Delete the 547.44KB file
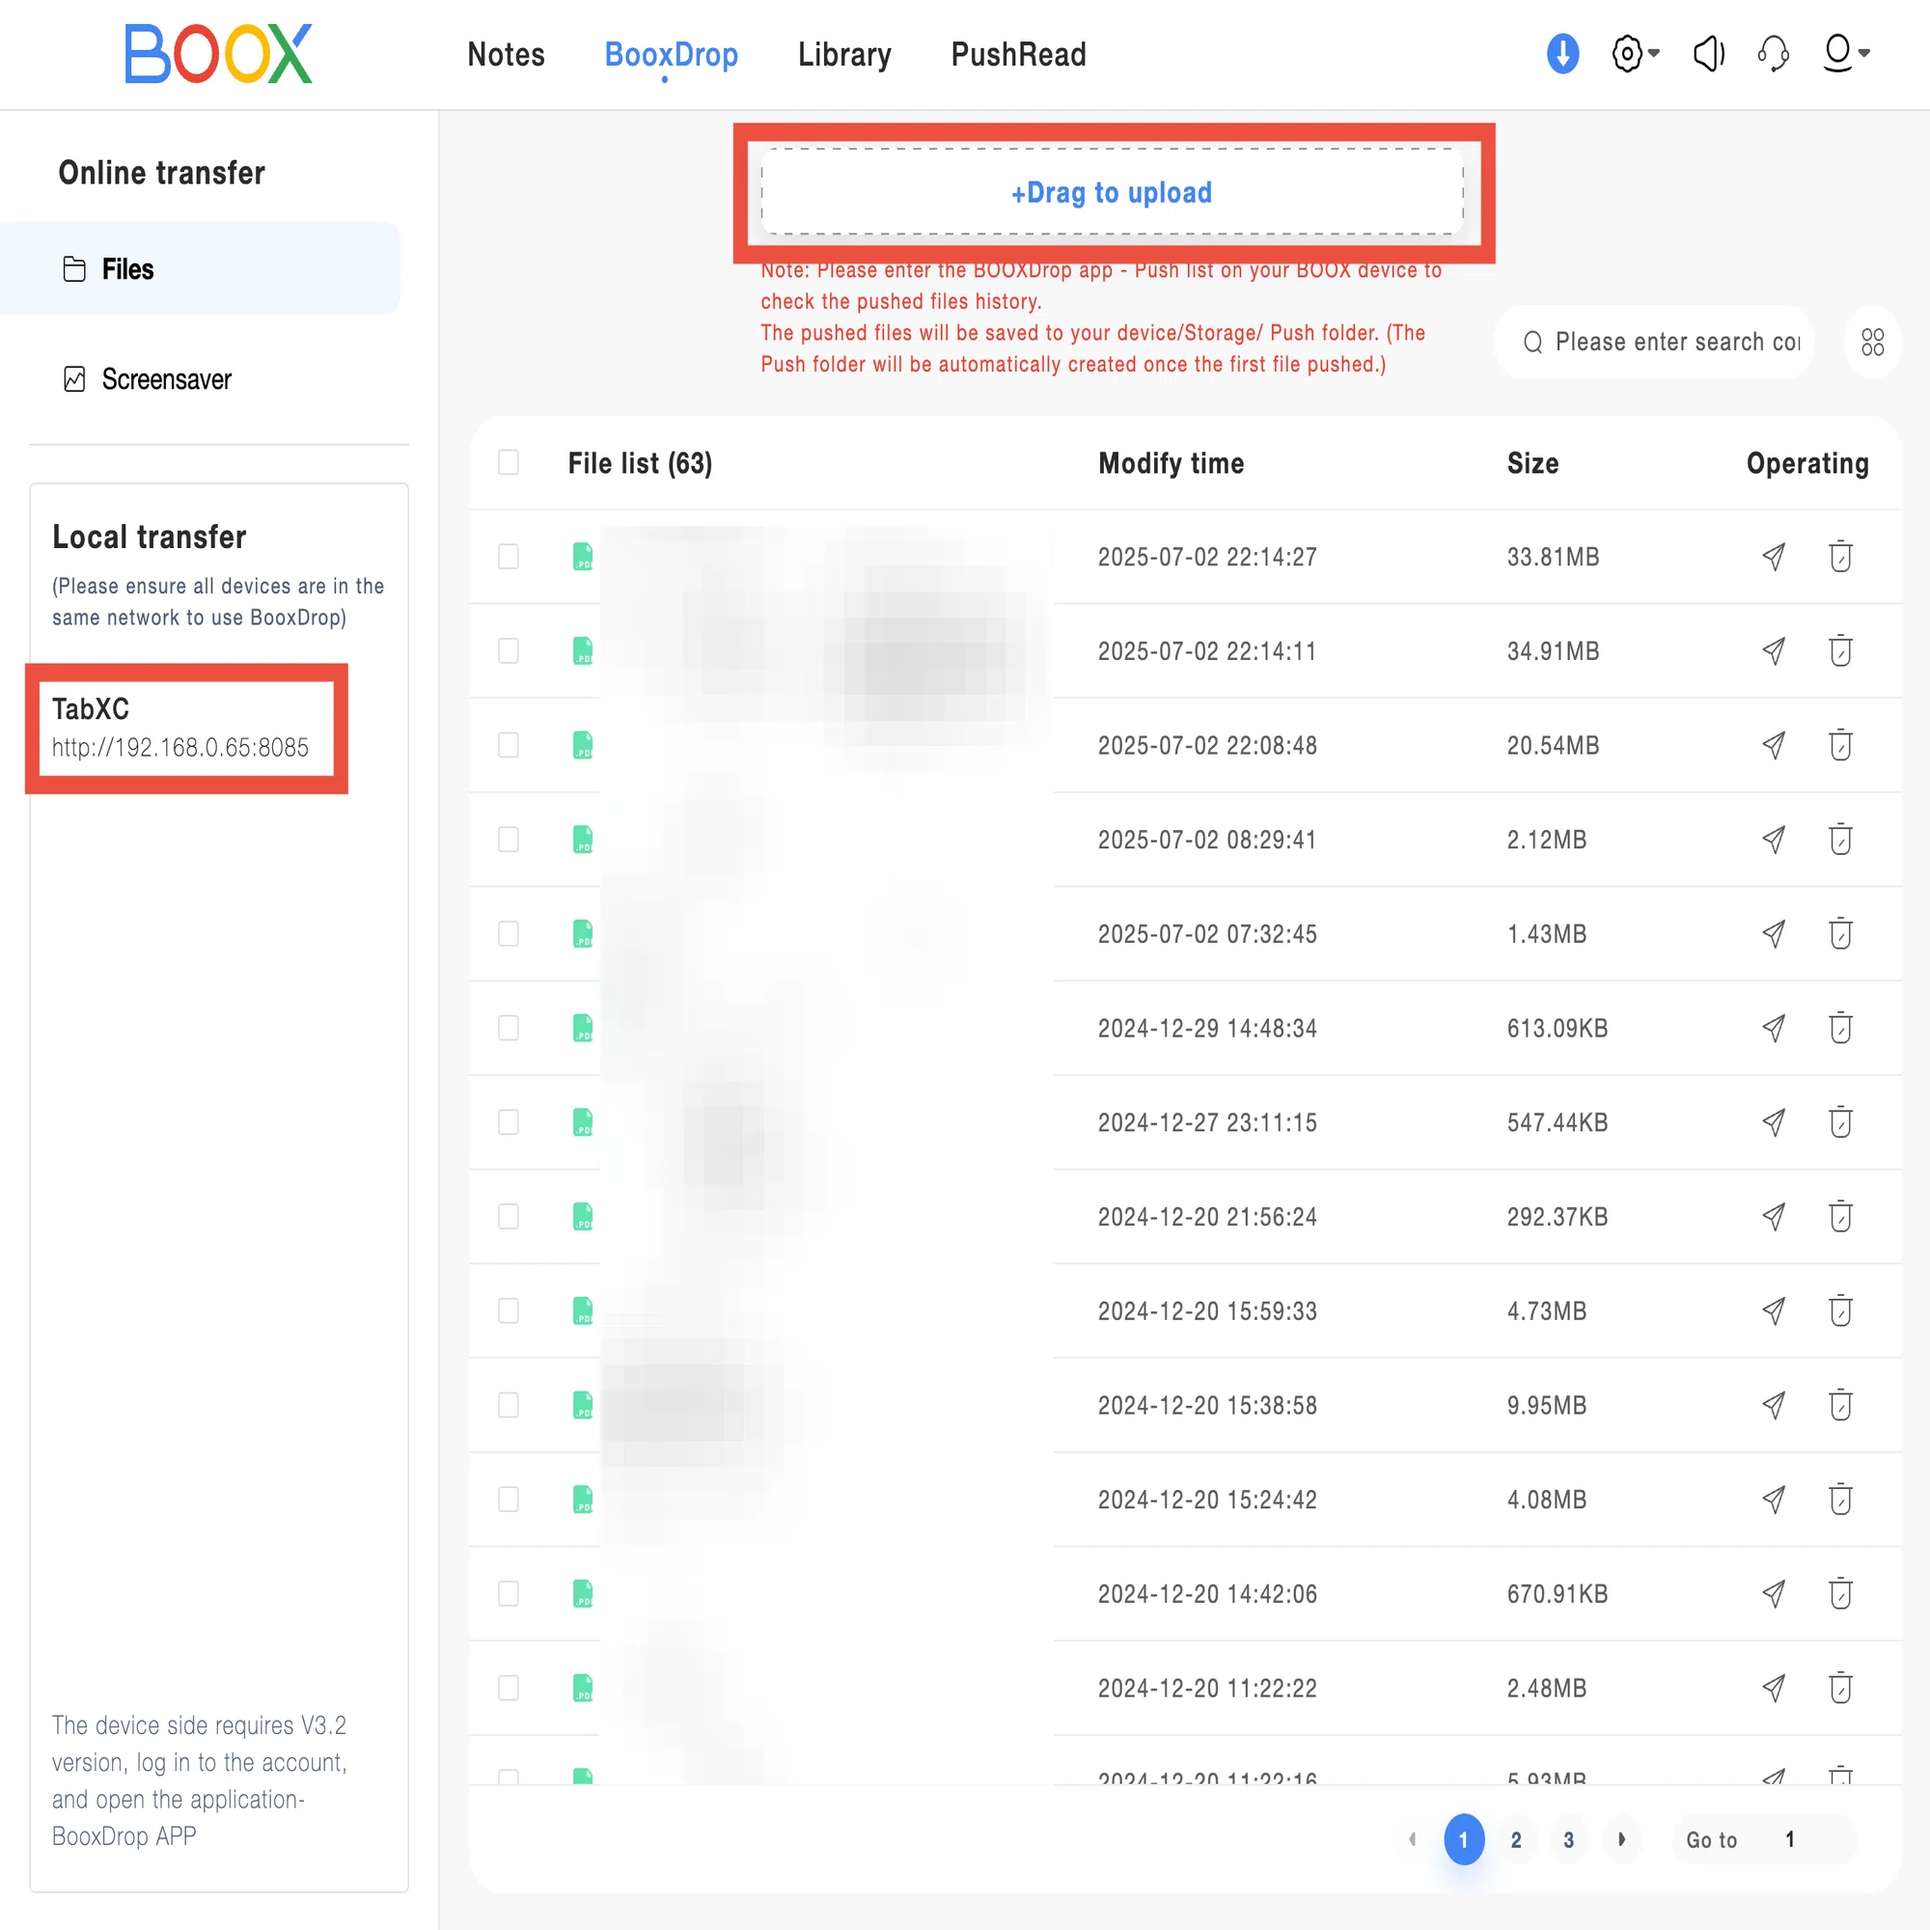The height and width of the screenshot is (1930, 1930). coord(1840,1122)
